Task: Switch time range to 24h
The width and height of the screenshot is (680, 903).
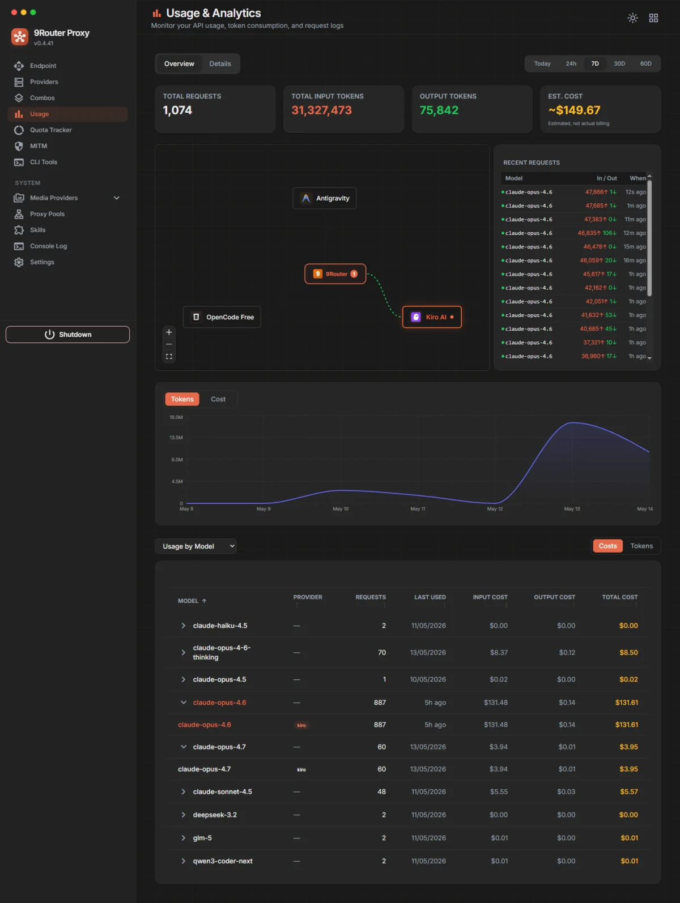Action: [571, 64]
